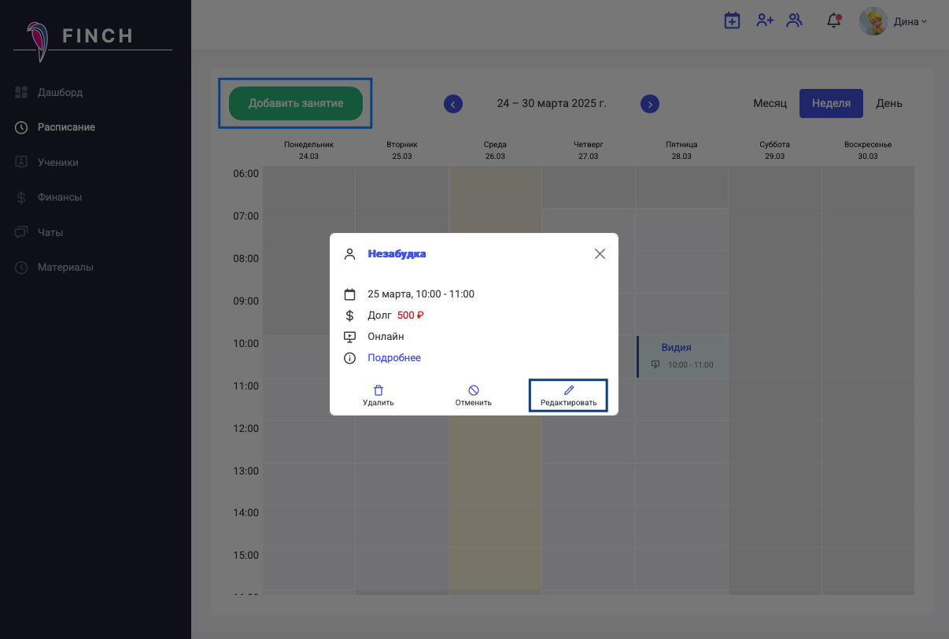The height and width of the screenshot is (639, 949).
Task: Open the group users icon
Action: pos(795,21)
